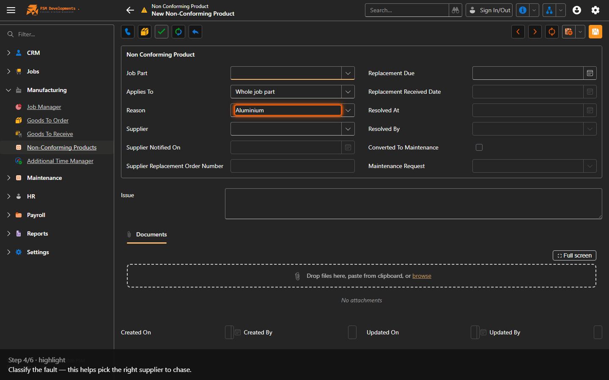Click into the Issue text area
The height and width of the screenshot is (380, 609).
413,204
